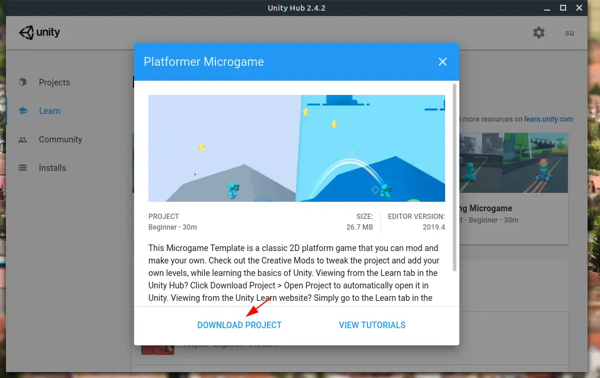The height and width of the screenshot is (378, 600).
Task: Click the Installs list icon
Action: pyautogui.click(x=23, y=167)
